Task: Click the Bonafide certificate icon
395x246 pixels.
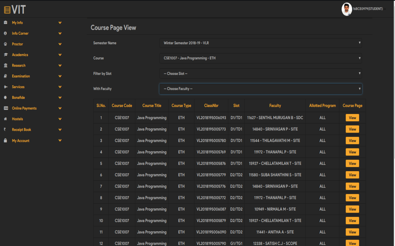Action: [5, 97]
